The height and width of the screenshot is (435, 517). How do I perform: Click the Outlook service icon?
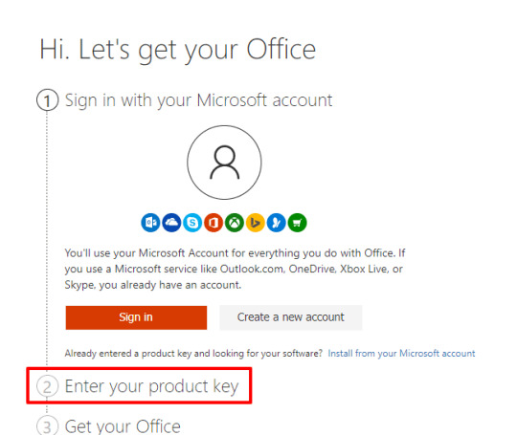click(150, 223)
